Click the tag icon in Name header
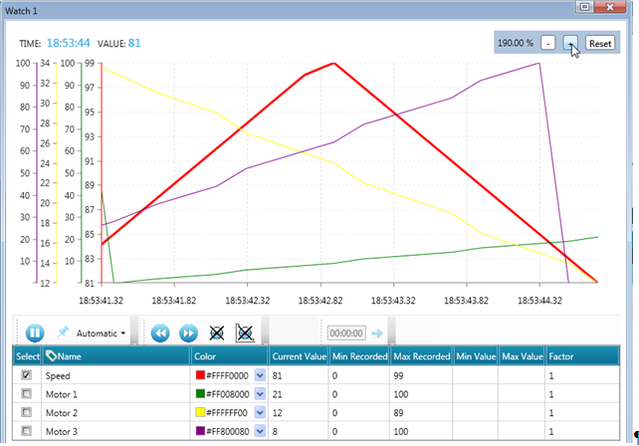Screen dimensions: 639x446 pyautogui.click(x=52, y=355)
